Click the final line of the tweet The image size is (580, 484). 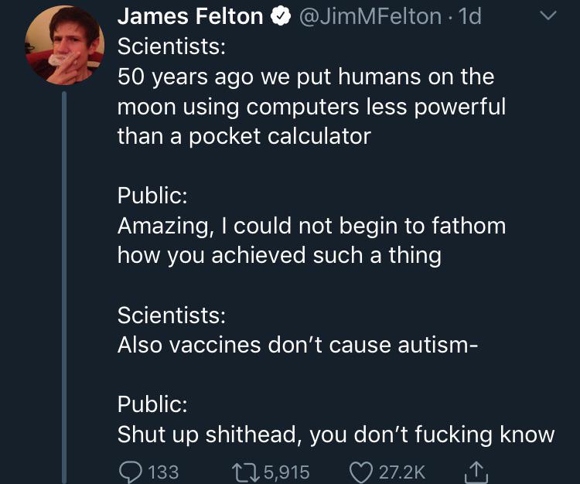[336, 435]
